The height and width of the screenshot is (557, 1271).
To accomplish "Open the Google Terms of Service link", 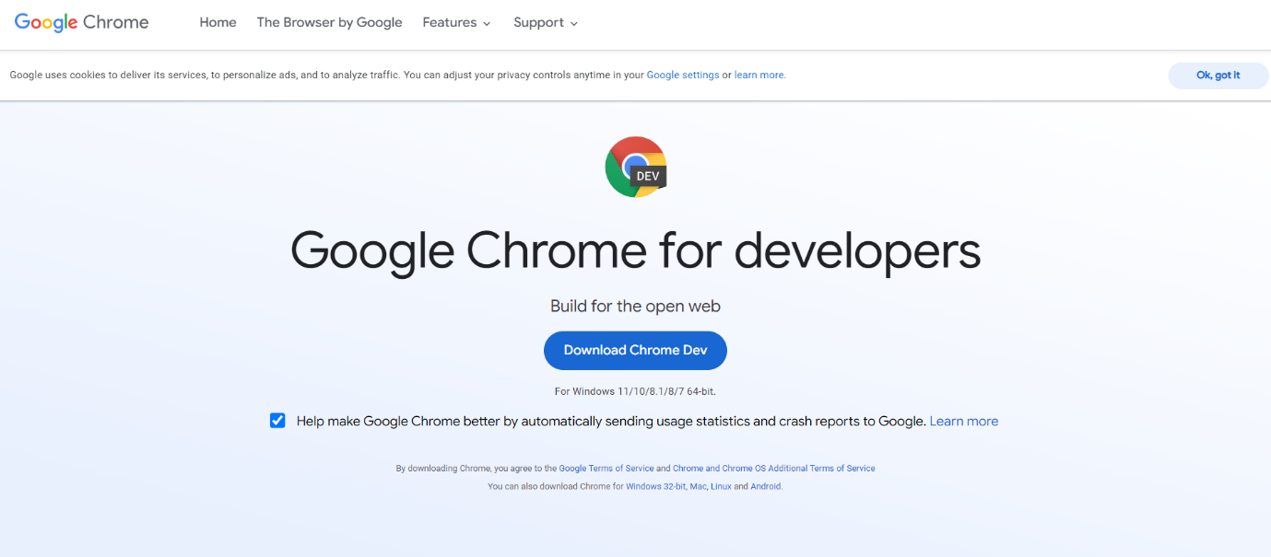I will [606, 469].
